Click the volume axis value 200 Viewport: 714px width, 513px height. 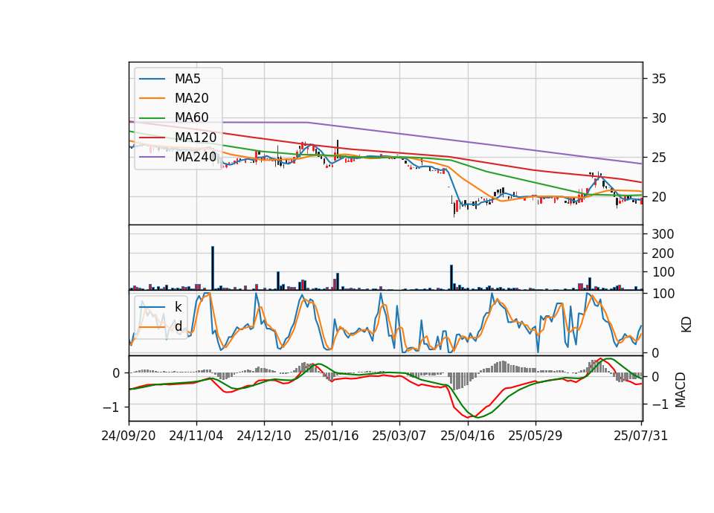663,253
